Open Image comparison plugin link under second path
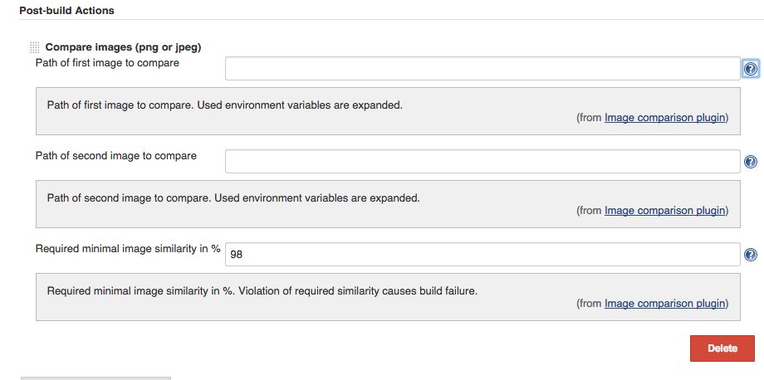The image size is (764, 380). pyautogui.click(x=664, y=211)
